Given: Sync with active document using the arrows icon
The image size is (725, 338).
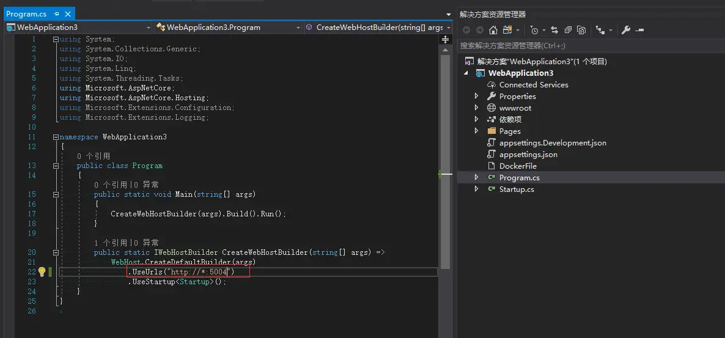Looking at the screenshot, I should coord(554,30).
